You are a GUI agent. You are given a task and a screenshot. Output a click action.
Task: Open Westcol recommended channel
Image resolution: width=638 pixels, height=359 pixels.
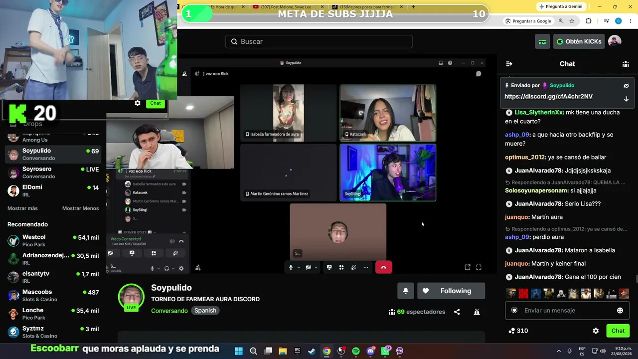click(53, 241)
